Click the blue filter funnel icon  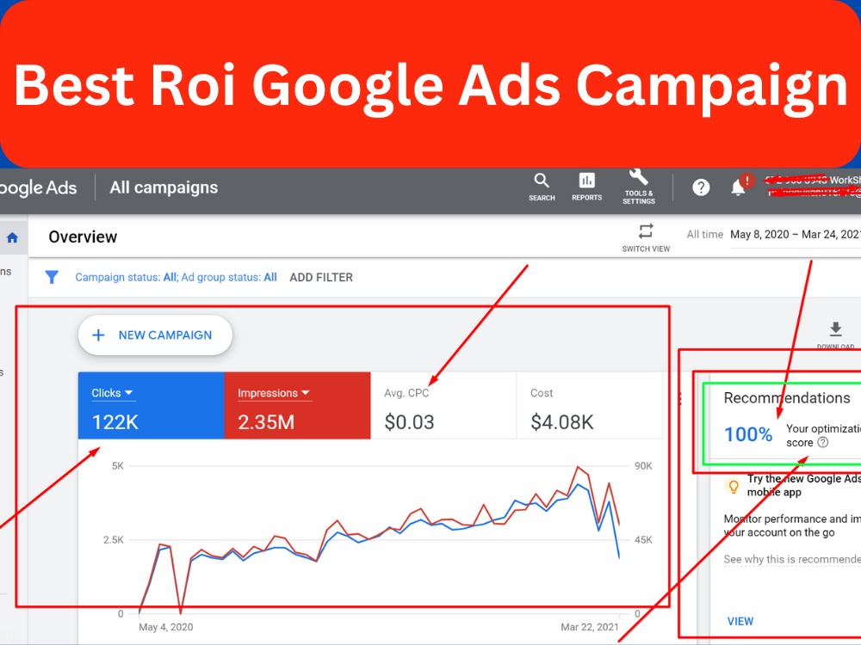[x=52, y=277]
